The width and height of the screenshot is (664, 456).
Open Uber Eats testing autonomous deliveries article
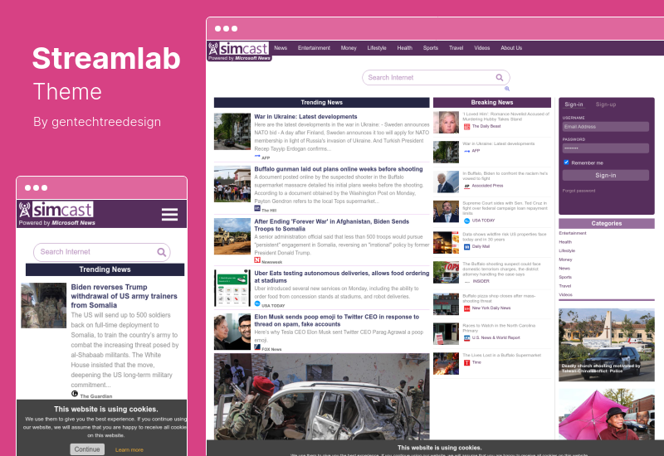(x=341, y=277)
